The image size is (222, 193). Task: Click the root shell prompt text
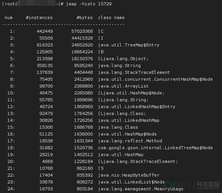point(33,4)
